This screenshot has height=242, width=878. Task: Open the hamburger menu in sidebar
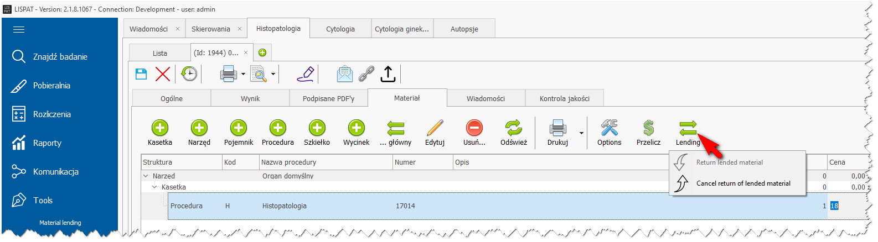pyautogui.click(x=19, y=30)
